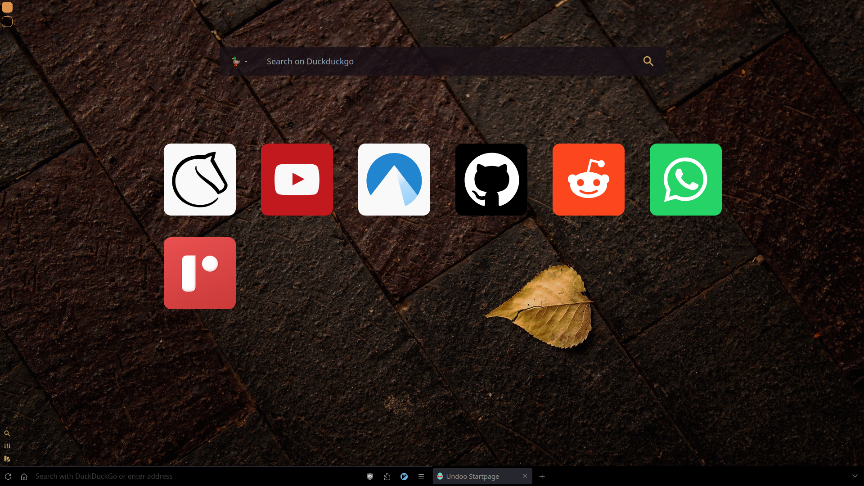Open the YouTube speed dial tile
Viewport: 864px width, 486px height.
coord(297,180)
